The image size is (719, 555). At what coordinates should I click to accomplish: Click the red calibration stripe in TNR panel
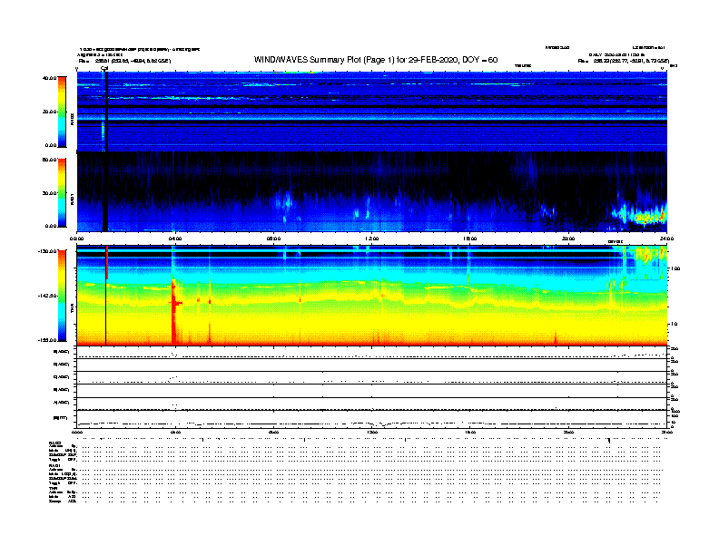[107, 262]
